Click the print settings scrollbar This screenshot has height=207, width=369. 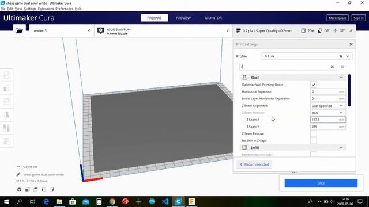coord(349,90)
